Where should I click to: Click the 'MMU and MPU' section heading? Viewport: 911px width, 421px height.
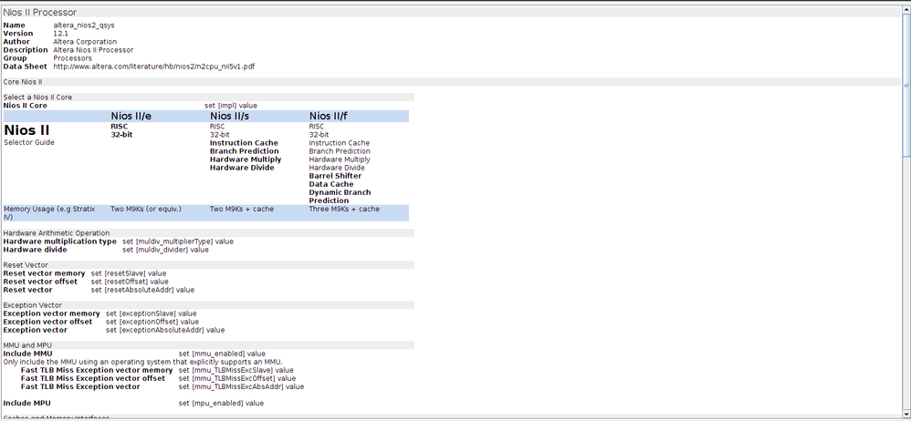click(x=27, y=345)
